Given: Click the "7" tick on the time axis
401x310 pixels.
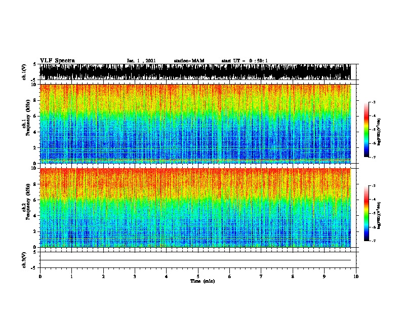Looking at the screenshot, I should pyautogui.click(x=261, y=277).
